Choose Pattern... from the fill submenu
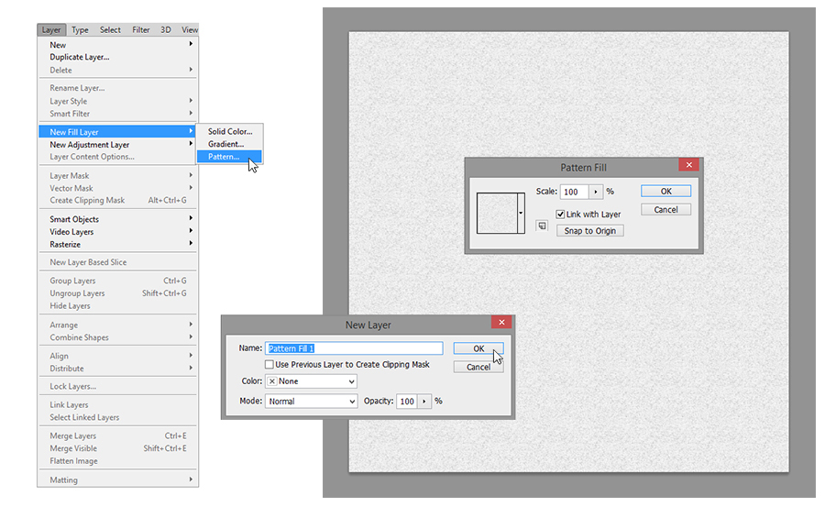 [x=224, y=157]
